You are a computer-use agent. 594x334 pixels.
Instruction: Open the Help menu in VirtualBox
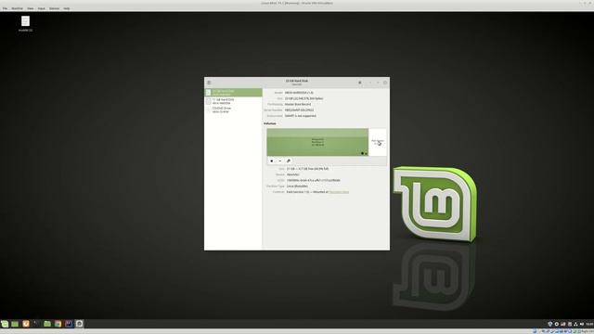pos(67,8)
